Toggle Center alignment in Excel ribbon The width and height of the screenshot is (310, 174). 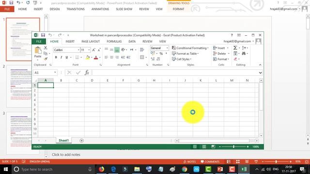[x=111, y=57]
